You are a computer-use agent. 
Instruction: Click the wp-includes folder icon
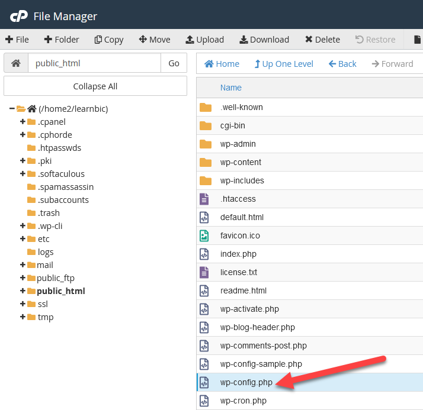click(206, 180)
